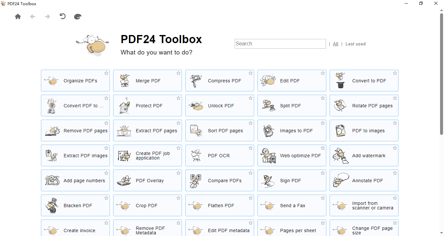Screen dimensions: 444x236
Task: Toggle favorite star on Compress PDF
Action: pyautogui.click(x=251, y=73)
